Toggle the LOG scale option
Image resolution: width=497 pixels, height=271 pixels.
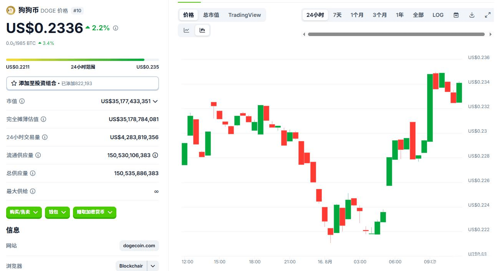pos(438,15)
